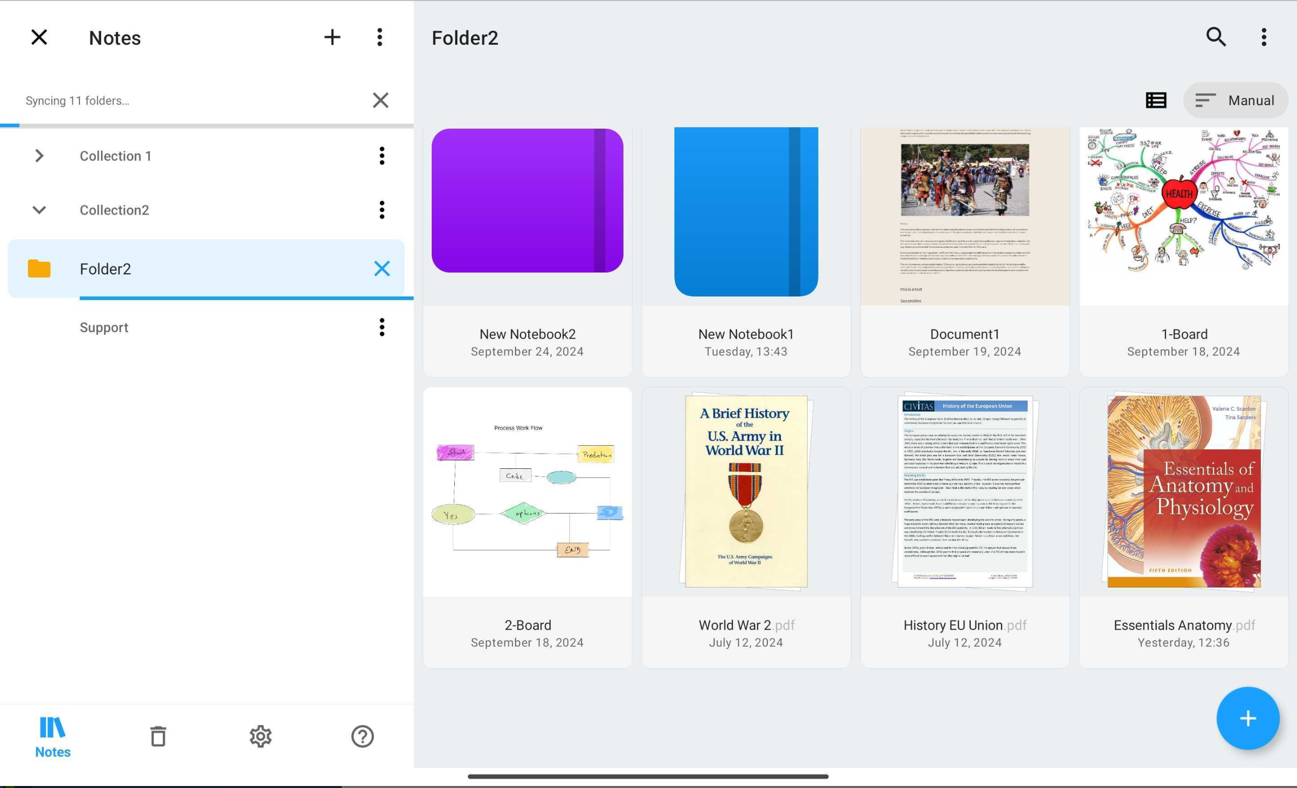Open the purple New Notebook2
The width and height of the screenshot is (1297, 788).
(527, 200)
